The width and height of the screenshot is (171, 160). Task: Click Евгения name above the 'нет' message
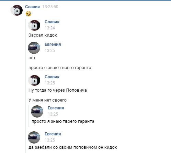click(x=53, y=44)
